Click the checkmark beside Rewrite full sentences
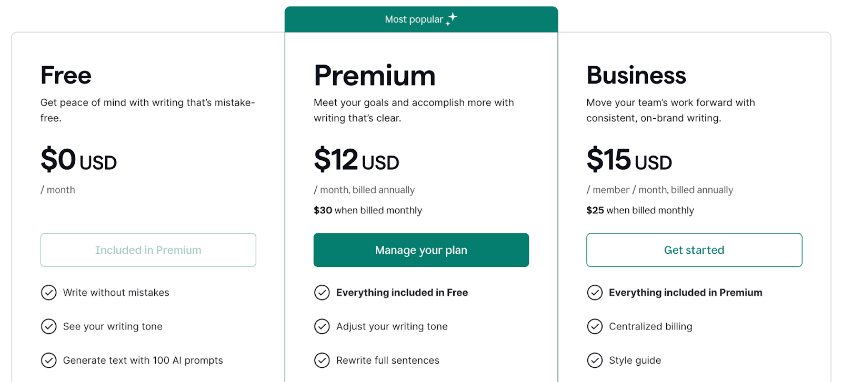The width and height of the screenshot is (842, 382). [322, 360]
